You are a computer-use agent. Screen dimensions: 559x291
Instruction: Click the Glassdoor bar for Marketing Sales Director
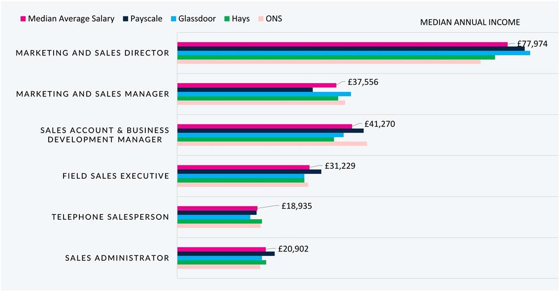[x=353, y=53]
